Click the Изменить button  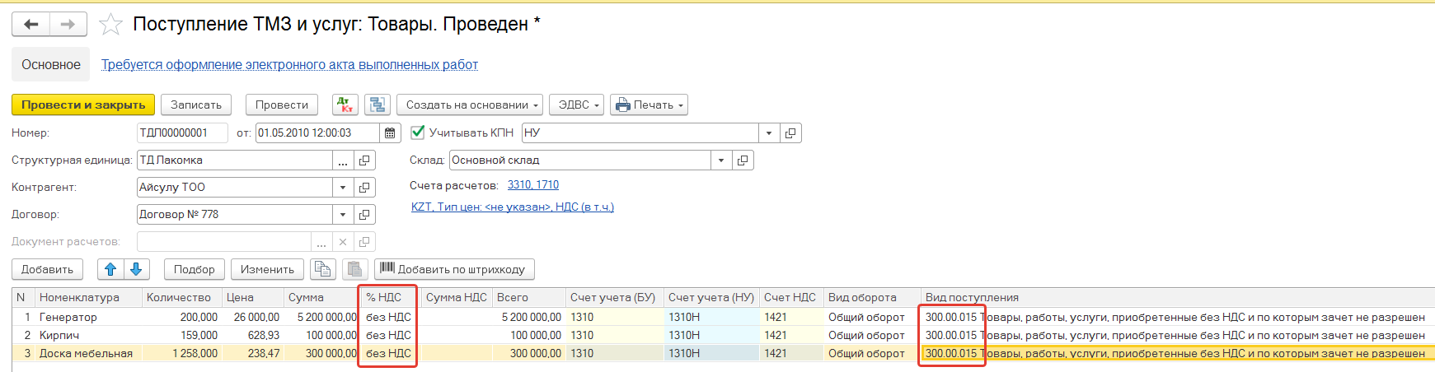click(267, 269)
